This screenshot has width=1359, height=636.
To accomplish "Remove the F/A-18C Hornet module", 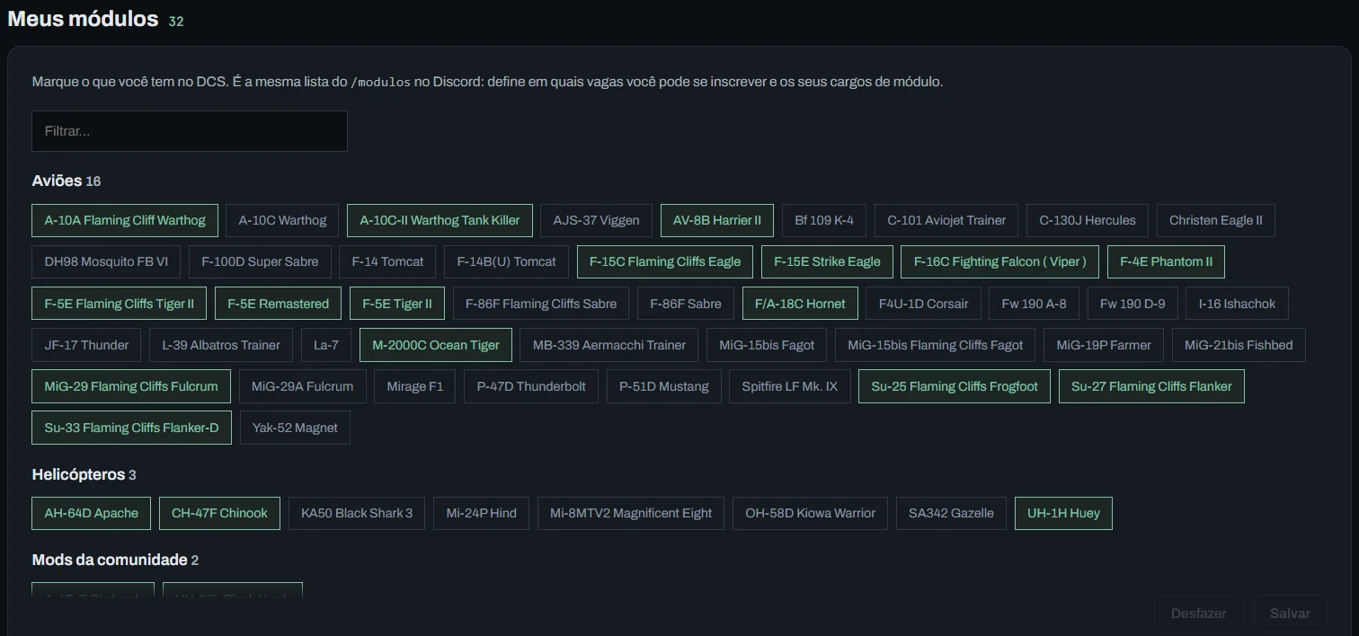I will 800,304.
